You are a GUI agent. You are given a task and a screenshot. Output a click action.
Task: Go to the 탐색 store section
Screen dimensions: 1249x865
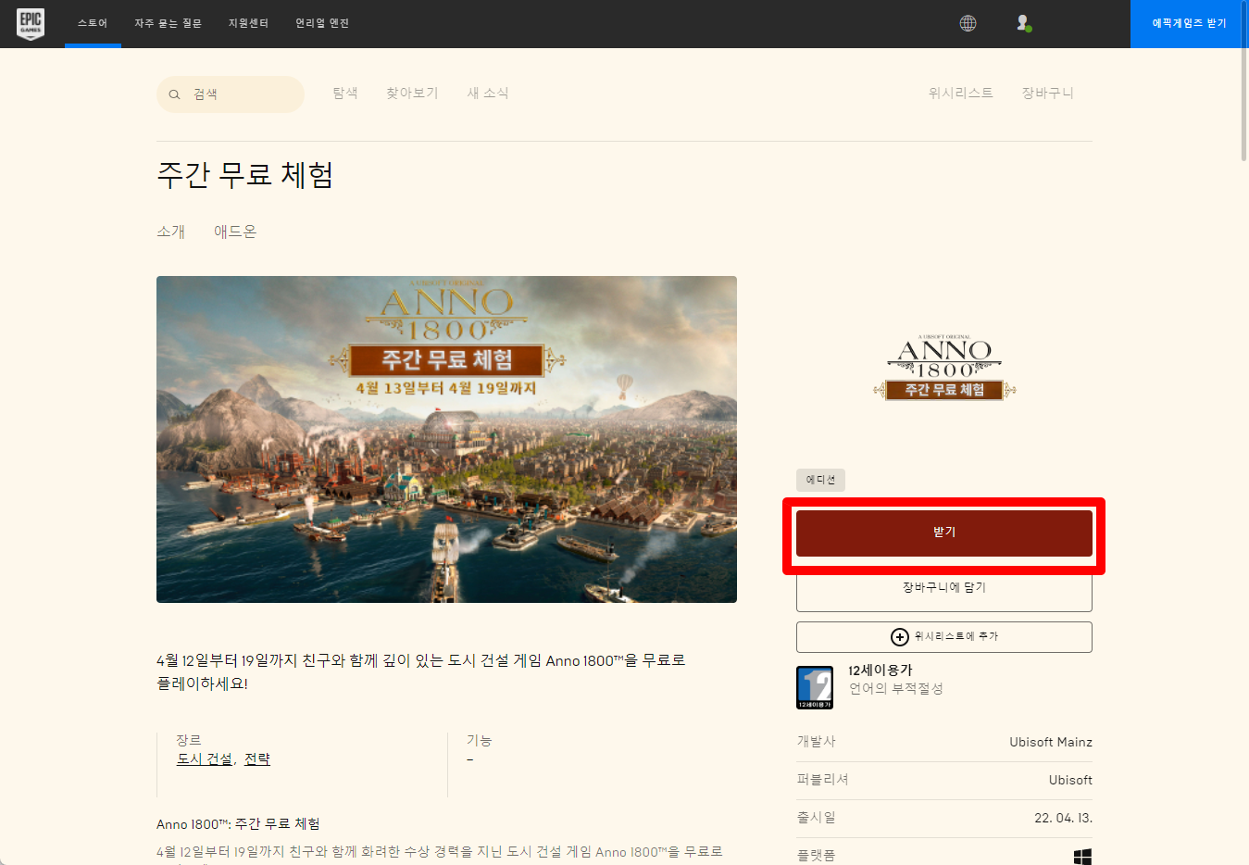[x=345, y=93]
